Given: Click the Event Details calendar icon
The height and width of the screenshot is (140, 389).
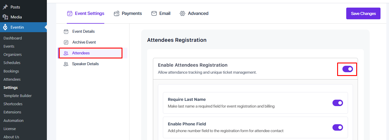Looking at the screenshot, I should pyautogui.click(x=66, y=32).
